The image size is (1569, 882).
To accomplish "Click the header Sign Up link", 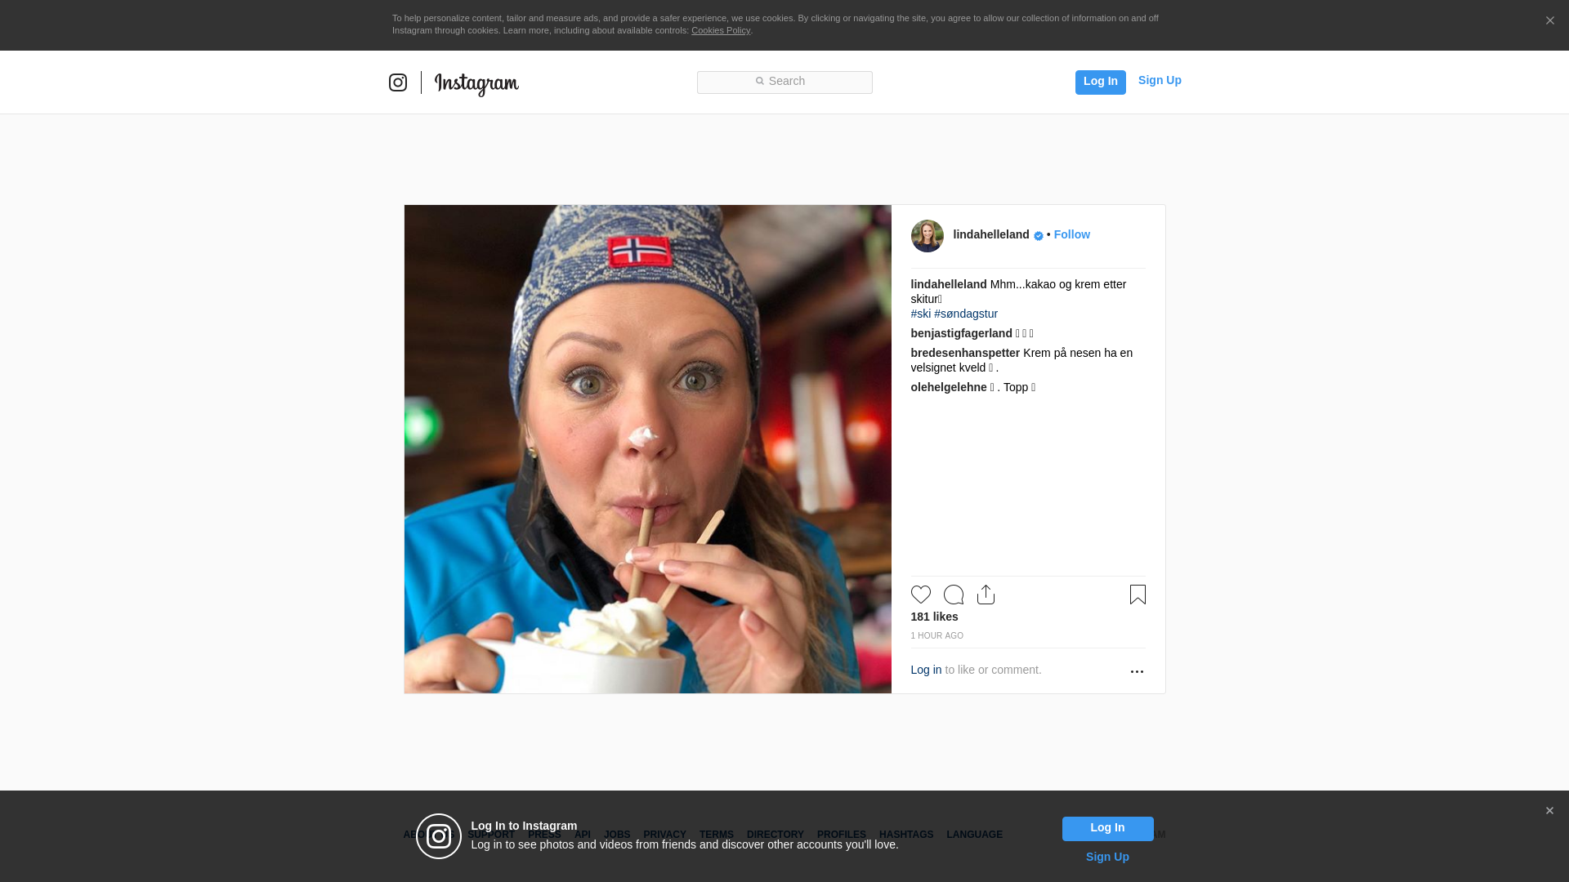I will 1159,80.
